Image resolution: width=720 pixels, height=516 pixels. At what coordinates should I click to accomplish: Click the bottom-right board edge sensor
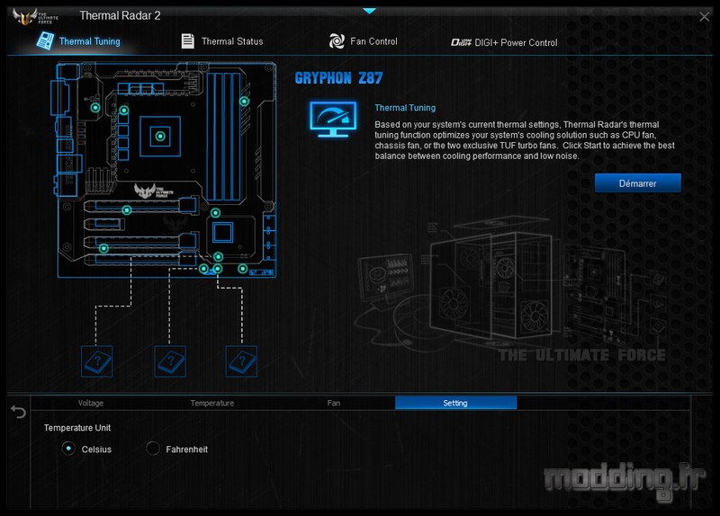click(x=243, y=269)
